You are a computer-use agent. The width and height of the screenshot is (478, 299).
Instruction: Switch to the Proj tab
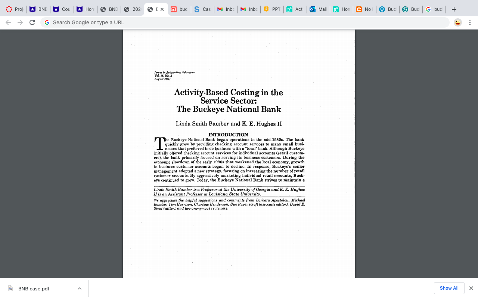click(x=14, y=9)
